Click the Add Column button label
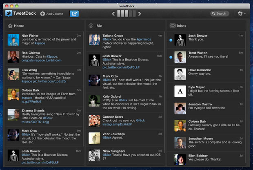The width and height of the screenshot is (253, 170). coord(55,14)
